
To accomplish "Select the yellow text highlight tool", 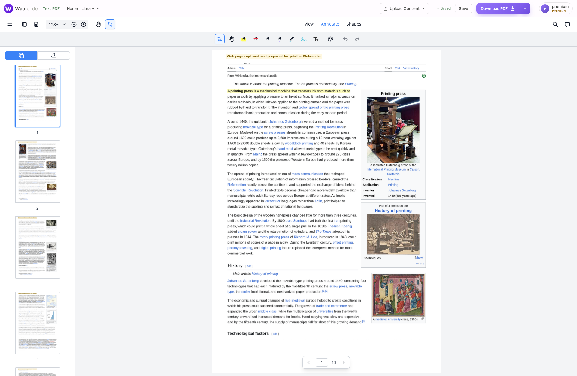I will point(244,39).
